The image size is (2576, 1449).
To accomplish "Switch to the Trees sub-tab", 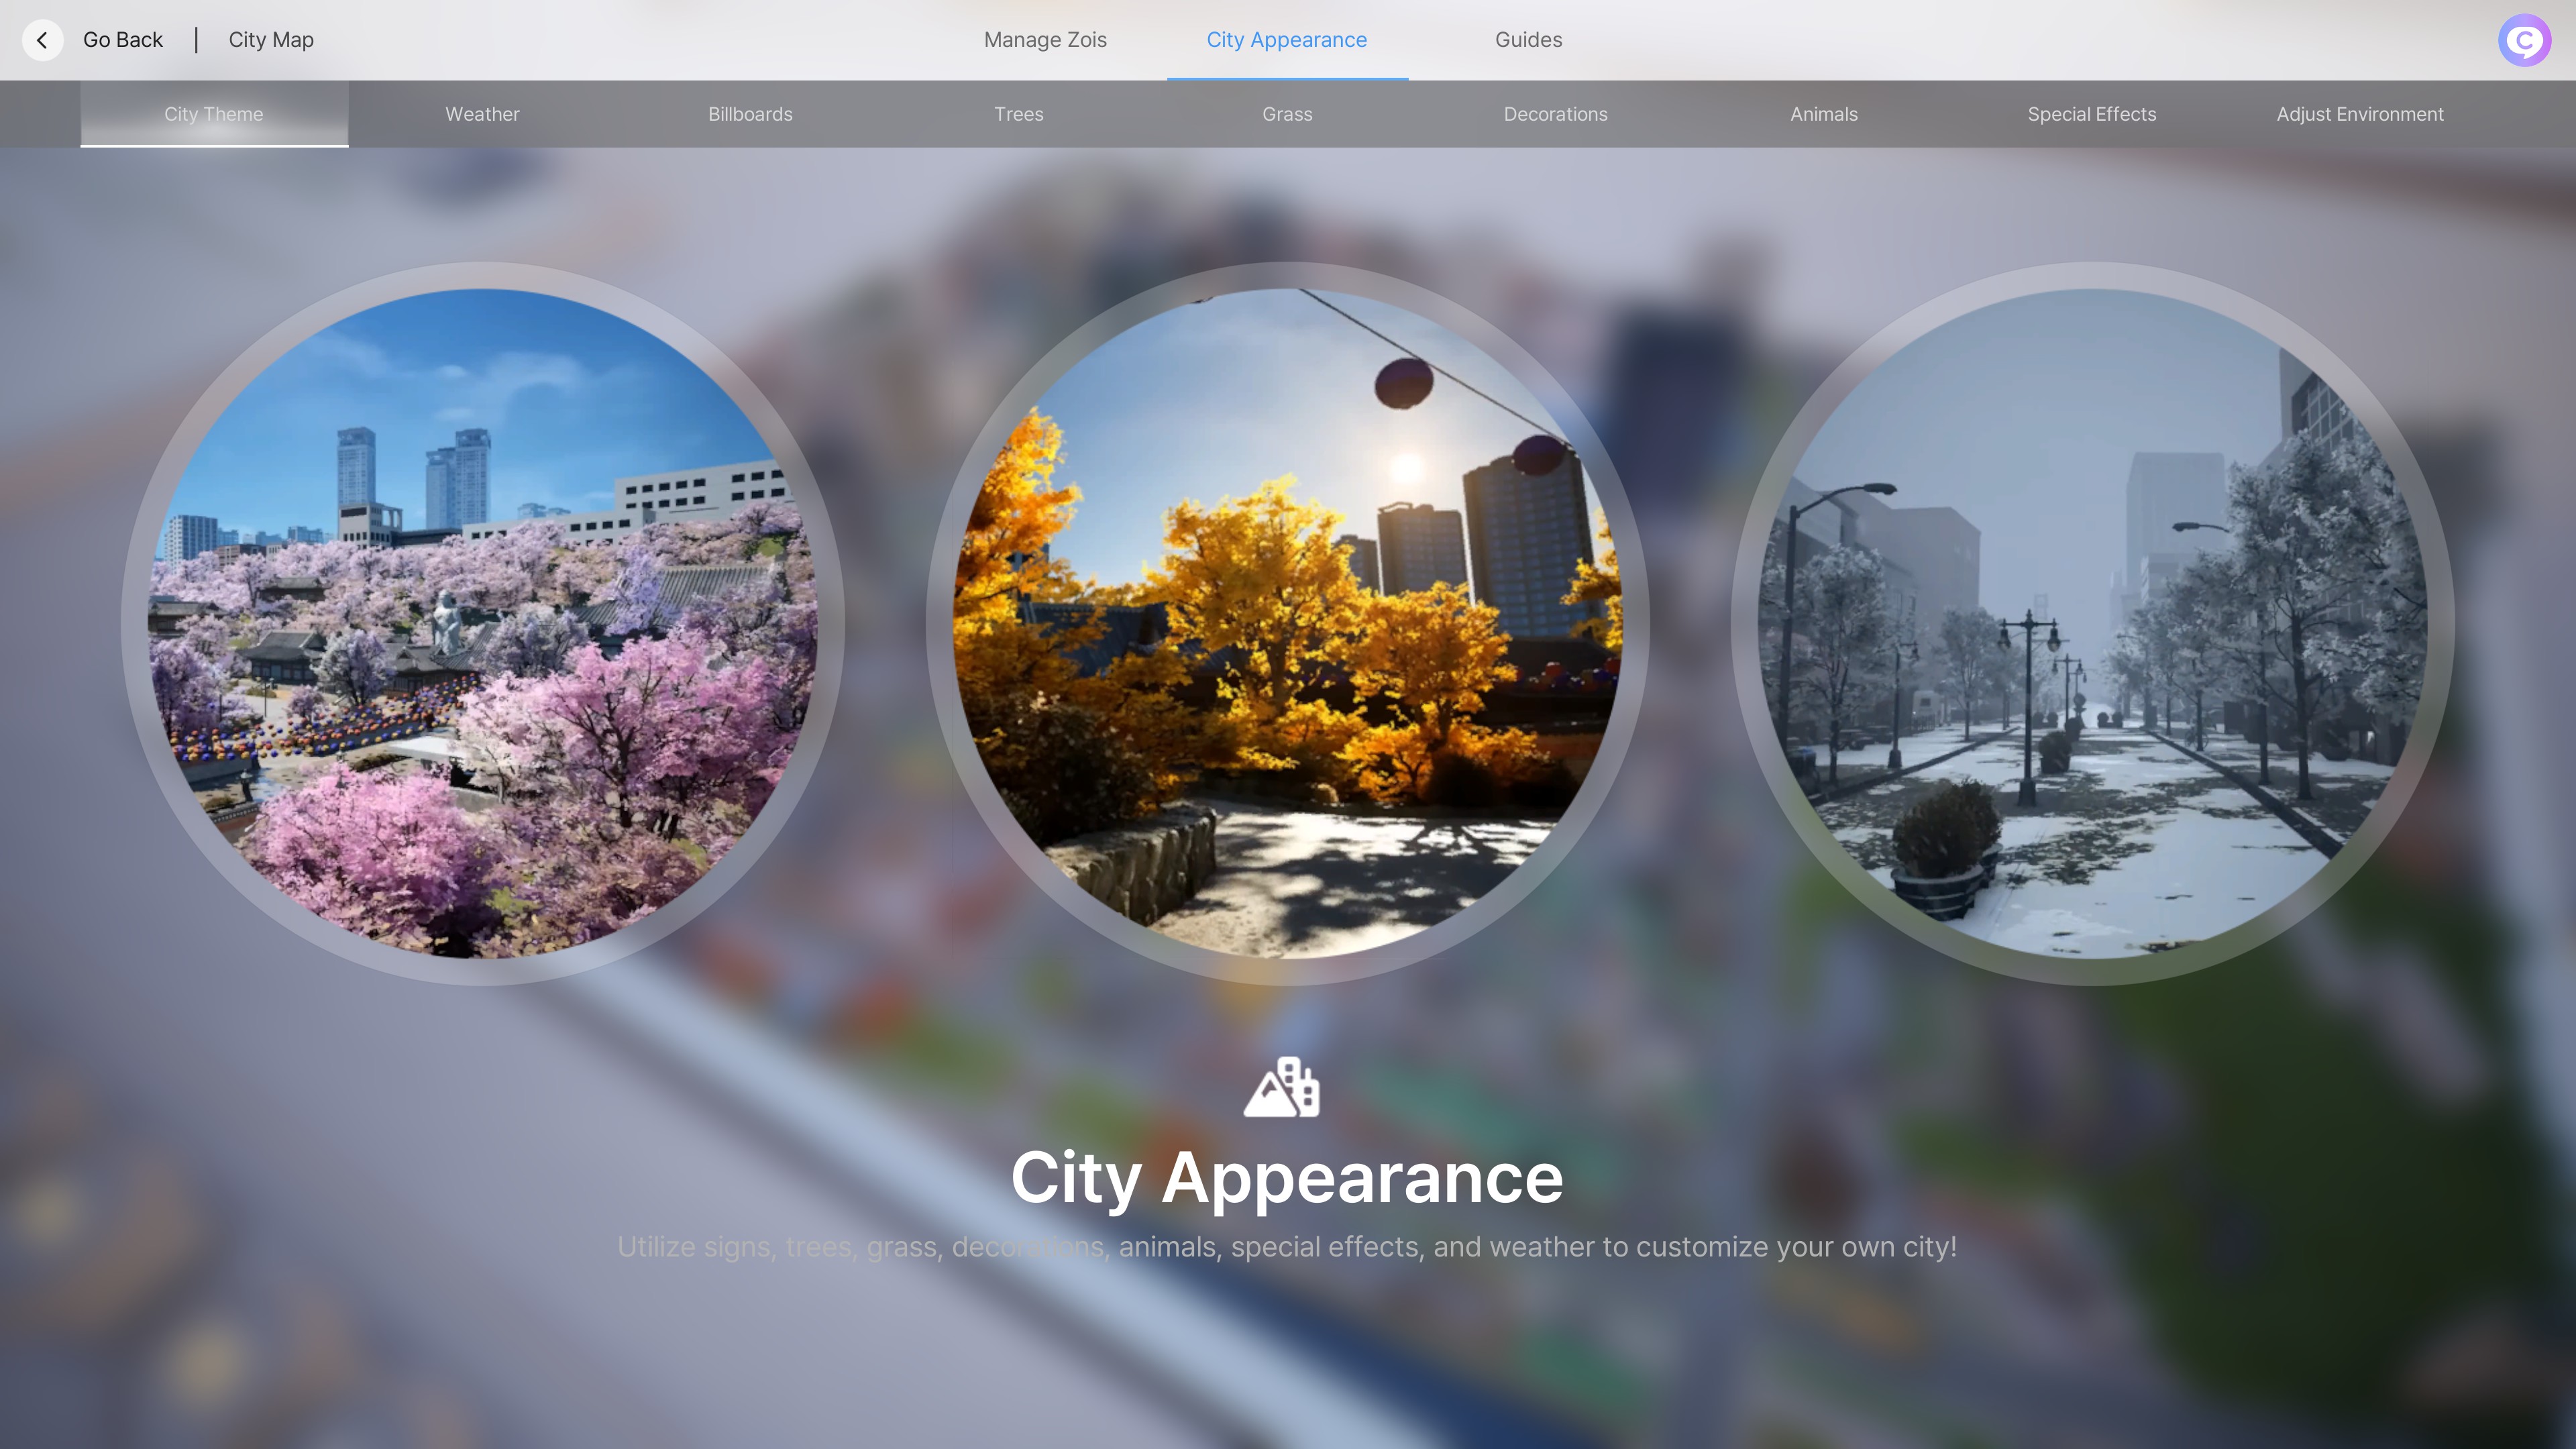I will pos(1019,114).
